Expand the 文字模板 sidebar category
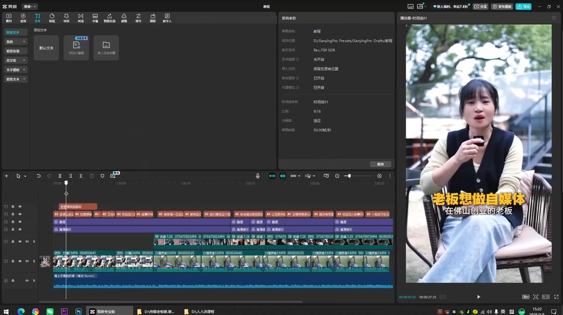Screen dimensions: 563x315 pyautogui.click(x=15, y=70)
